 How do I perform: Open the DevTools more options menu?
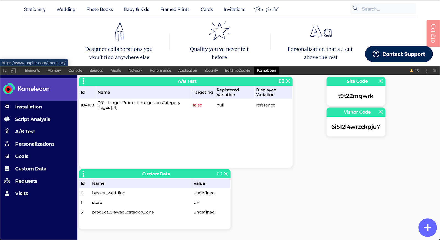pos(427,71)
